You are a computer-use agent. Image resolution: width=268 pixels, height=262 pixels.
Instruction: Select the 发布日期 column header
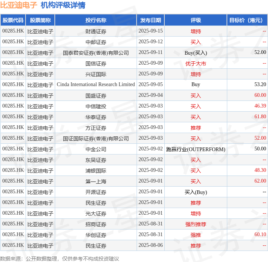coord(151,20)
